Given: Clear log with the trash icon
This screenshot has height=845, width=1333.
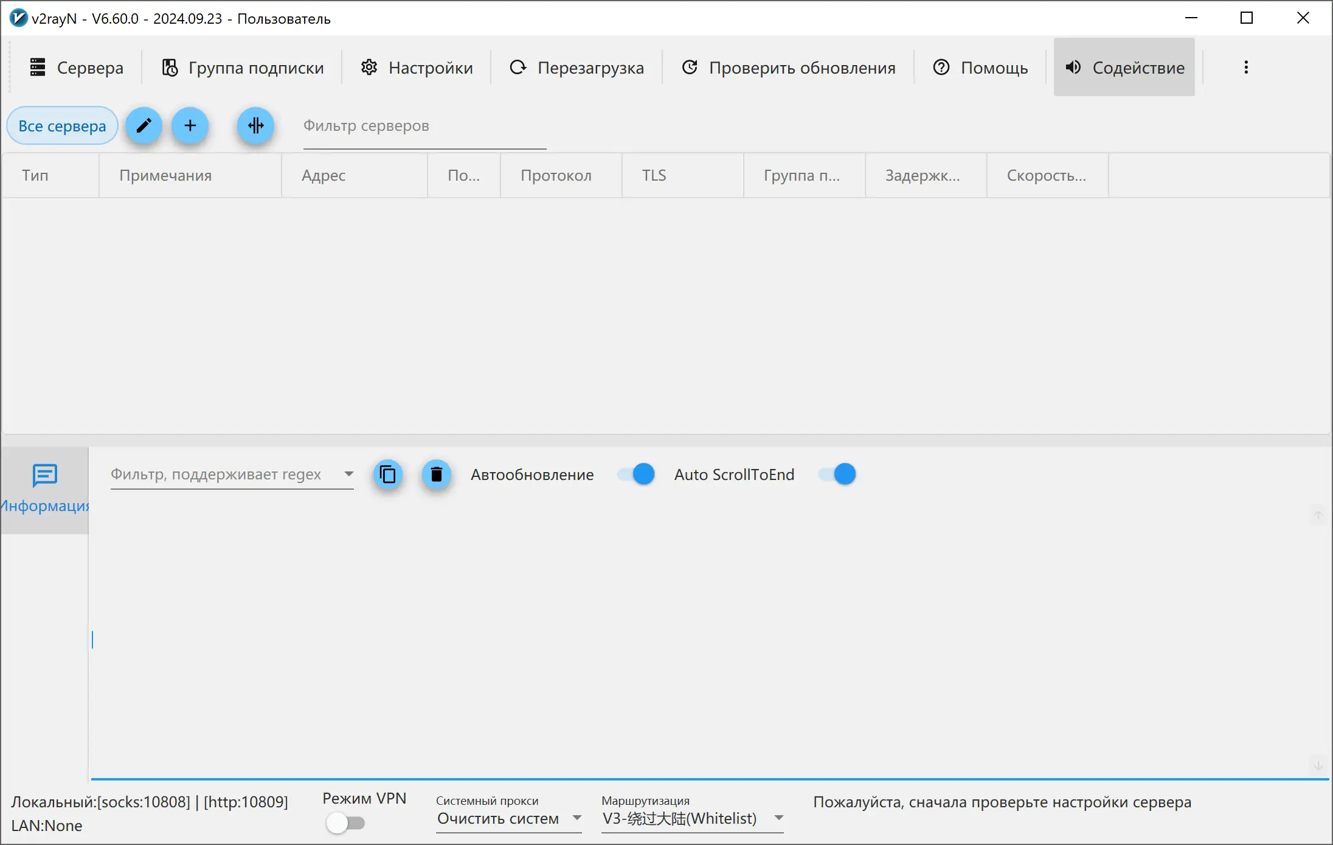Looking at the screenshot, I should pyautogui.click(x=436, y=475).
